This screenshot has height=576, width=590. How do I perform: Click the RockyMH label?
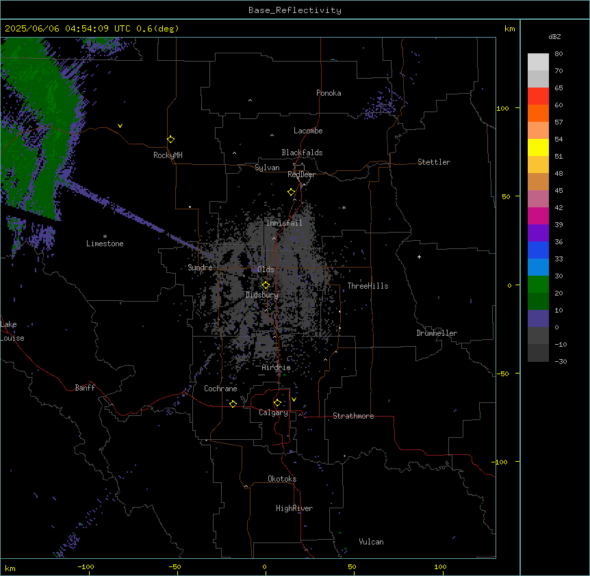(x=168, y=155)
